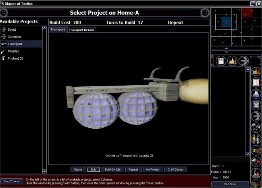
Task: Open the log with red arrow icon
Action: pyautogui.click(x=256, y=150)
